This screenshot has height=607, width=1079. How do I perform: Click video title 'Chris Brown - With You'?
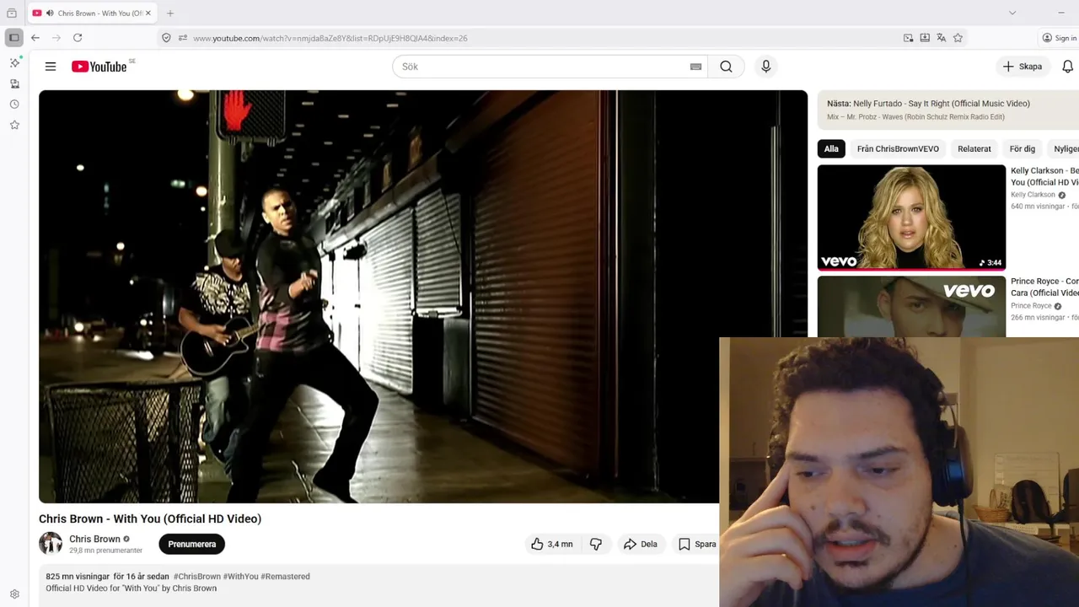pos(150,518)
